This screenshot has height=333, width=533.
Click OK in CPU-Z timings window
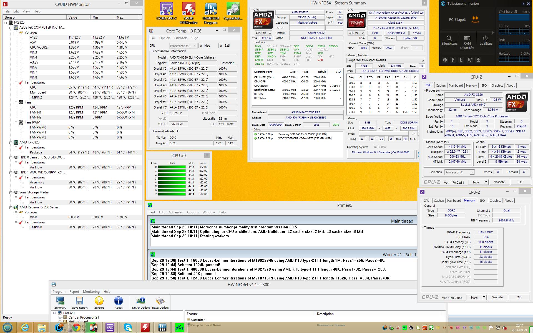pyautogui.click(x=519, y=297)
